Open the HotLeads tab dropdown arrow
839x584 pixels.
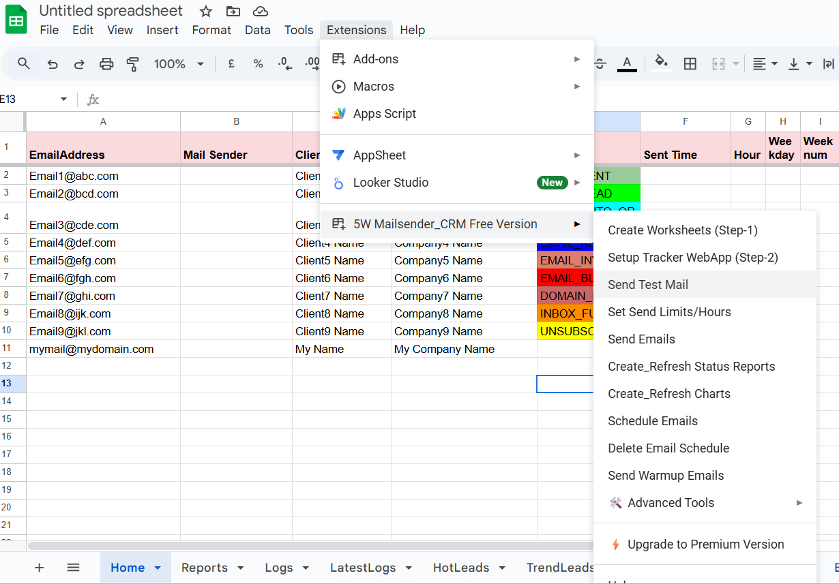coord(502,568)
